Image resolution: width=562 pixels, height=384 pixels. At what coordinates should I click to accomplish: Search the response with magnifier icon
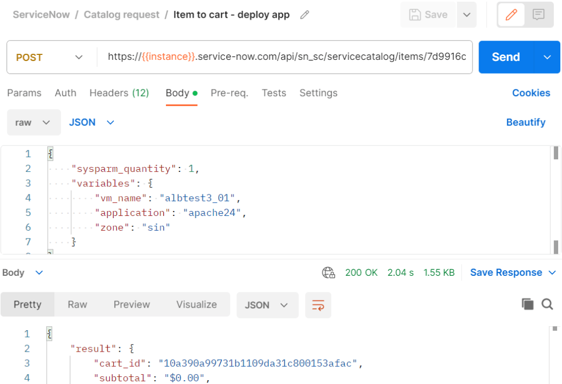547,304
